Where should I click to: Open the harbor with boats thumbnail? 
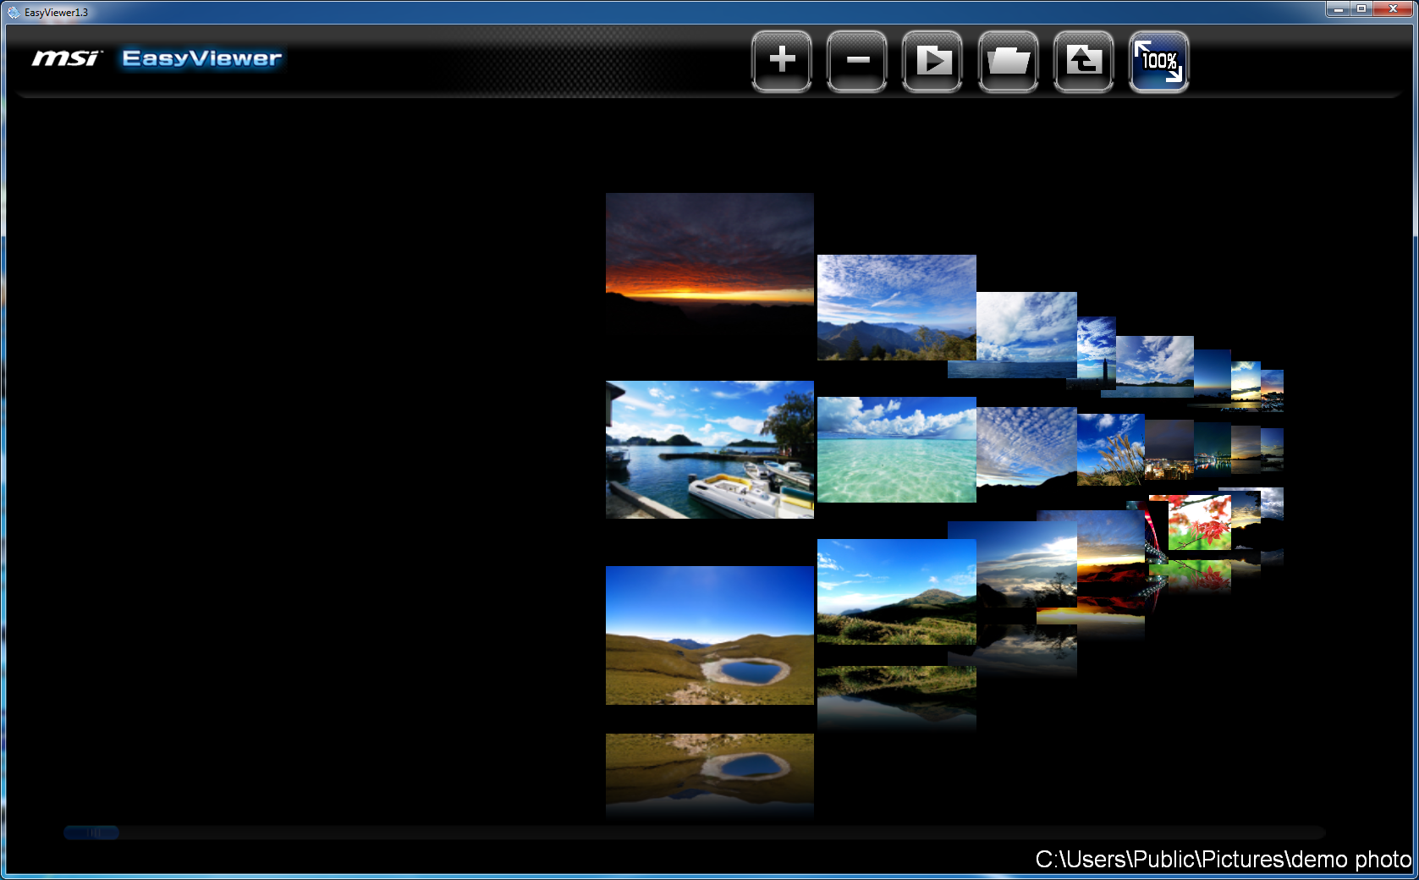(710, 449)
